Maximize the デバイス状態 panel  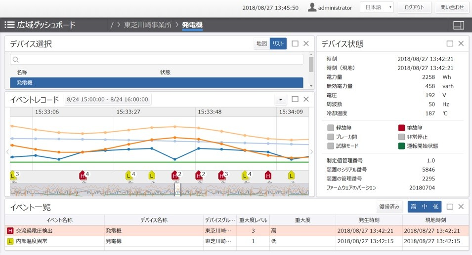(450, 43)
